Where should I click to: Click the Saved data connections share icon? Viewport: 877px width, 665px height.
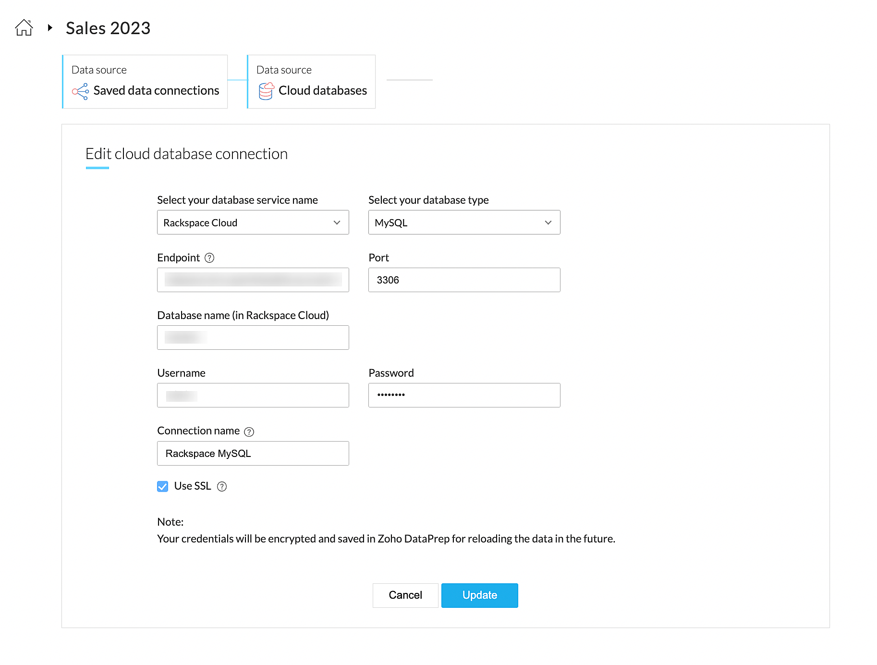click(x=80, y=91)
